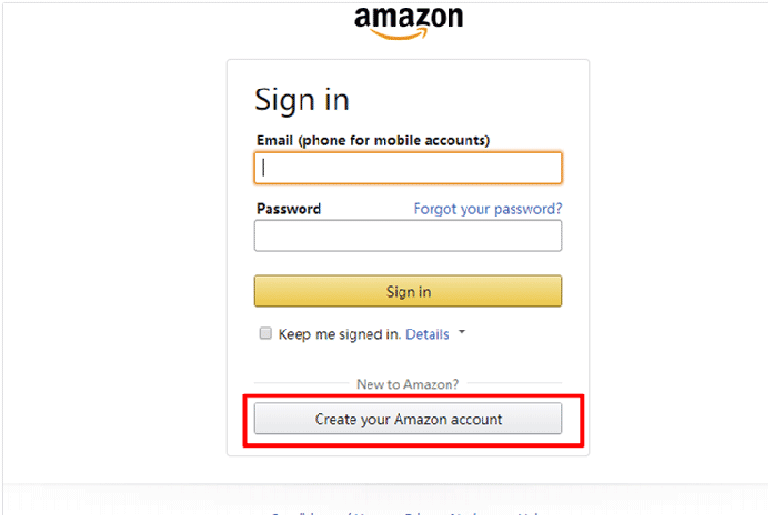Image resolution: width=768 pixels, height=515 pixels.
Task: Expand the dropdown arrow beside Details
Action: pos(462,333)
